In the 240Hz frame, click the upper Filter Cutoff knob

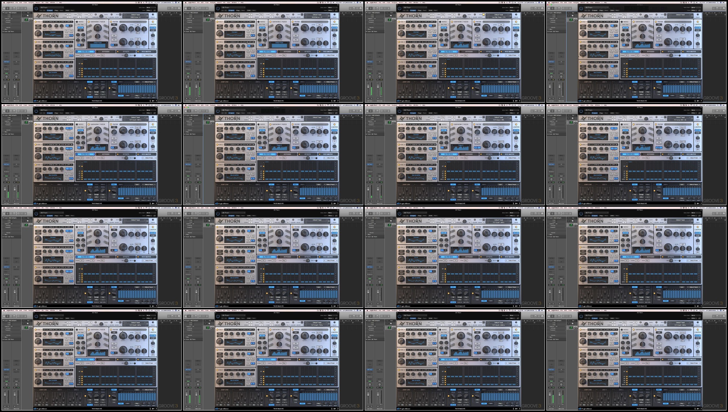click(x=668, y=336)
